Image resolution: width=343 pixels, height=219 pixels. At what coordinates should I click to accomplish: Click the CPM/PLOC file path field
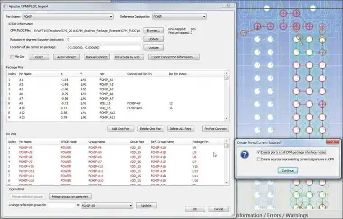[87, 31]
